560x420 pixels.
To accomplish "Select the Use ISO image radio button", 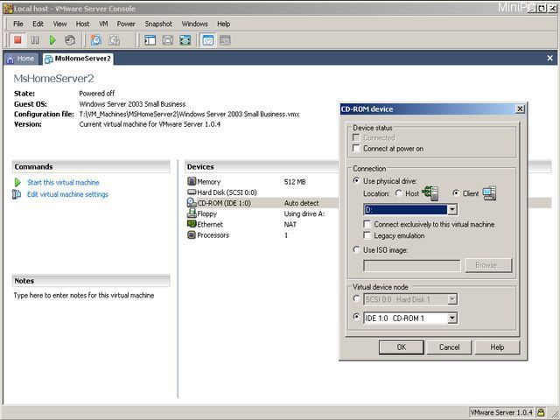I will point(356,250).
